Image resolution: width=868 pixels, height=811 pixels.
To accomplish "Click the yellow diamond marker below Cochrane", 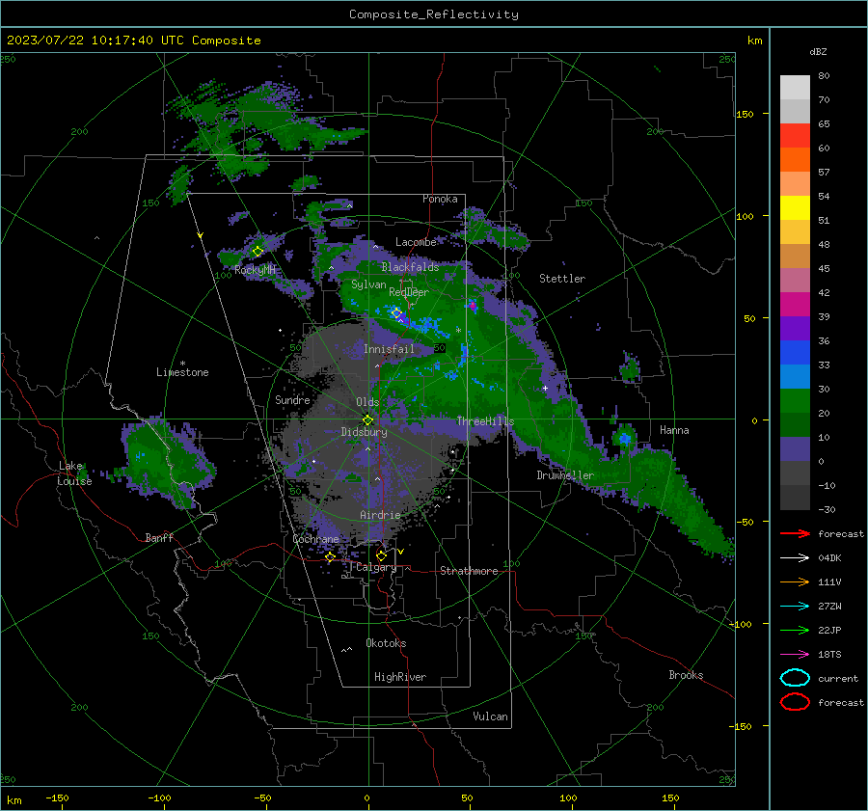I will (330, 557).
